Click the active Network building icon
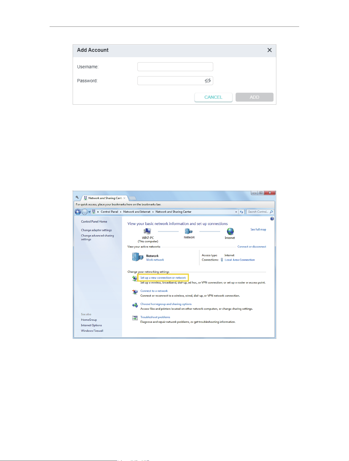This screenshot has width=349, height=461. tap(138, 257)
